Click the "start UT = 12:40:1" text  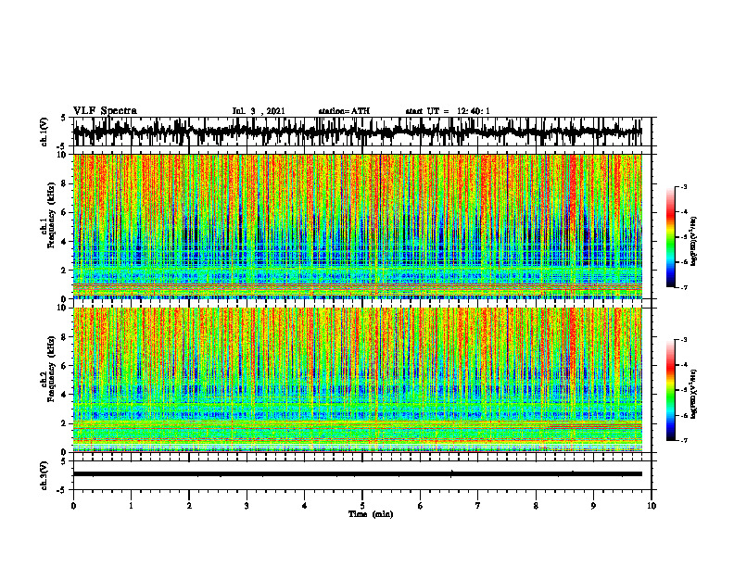point(448,111)
